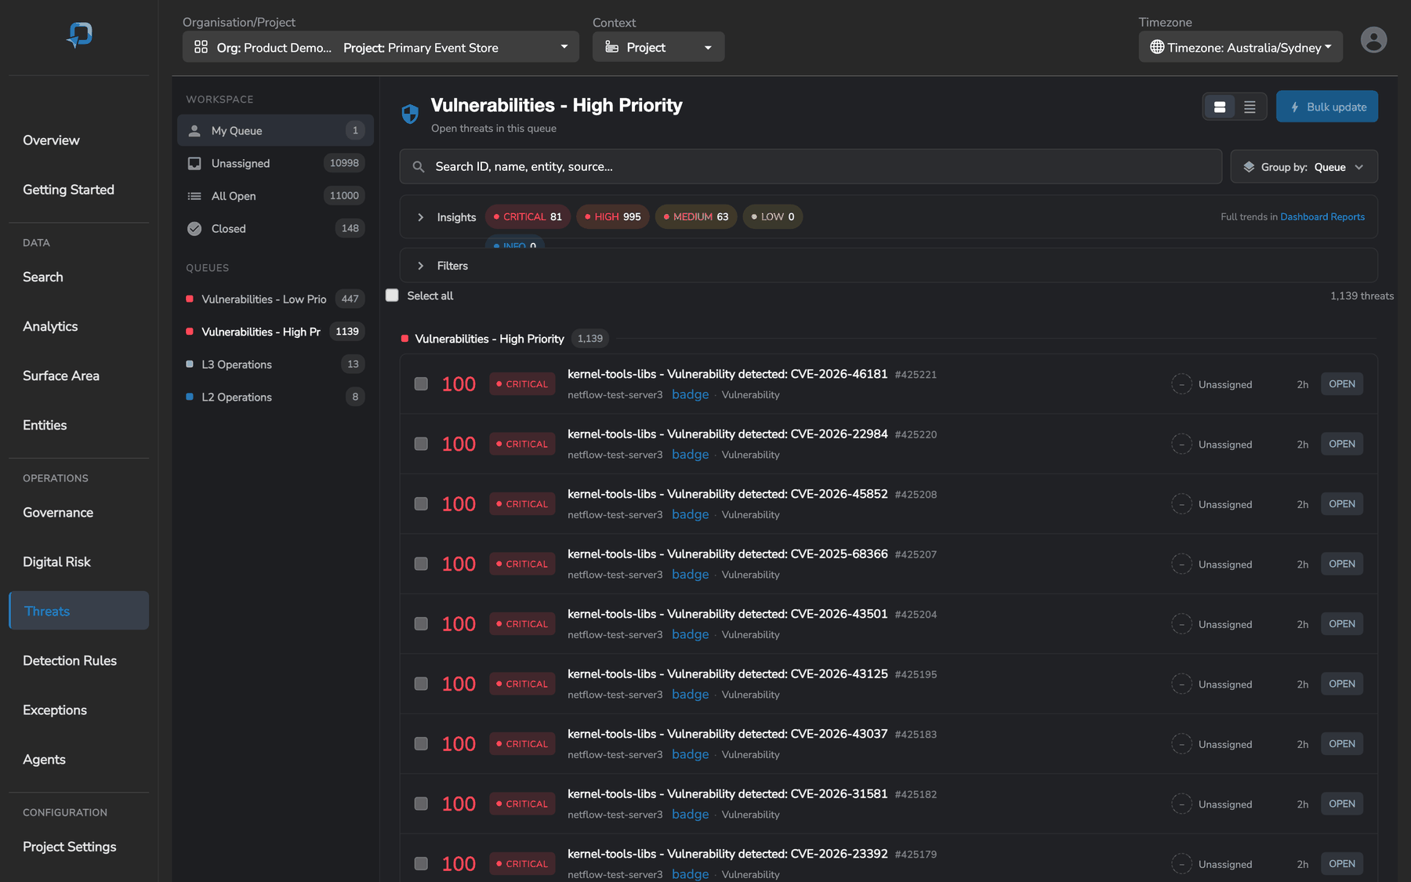Open Agents in the sidebar
Screen dimensions: 1411x882
point(44,760)
